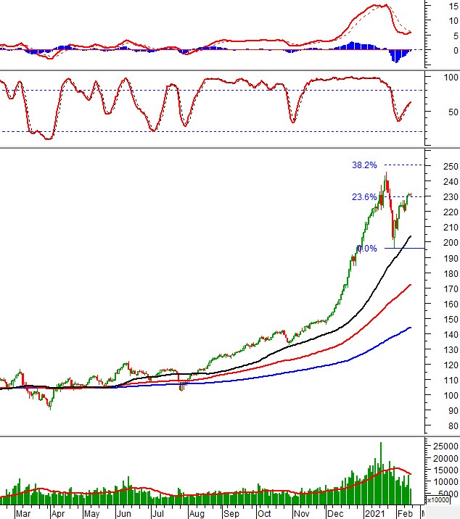
Task: Select the Dec label on the time axis
Action: (x=334, y=514)
